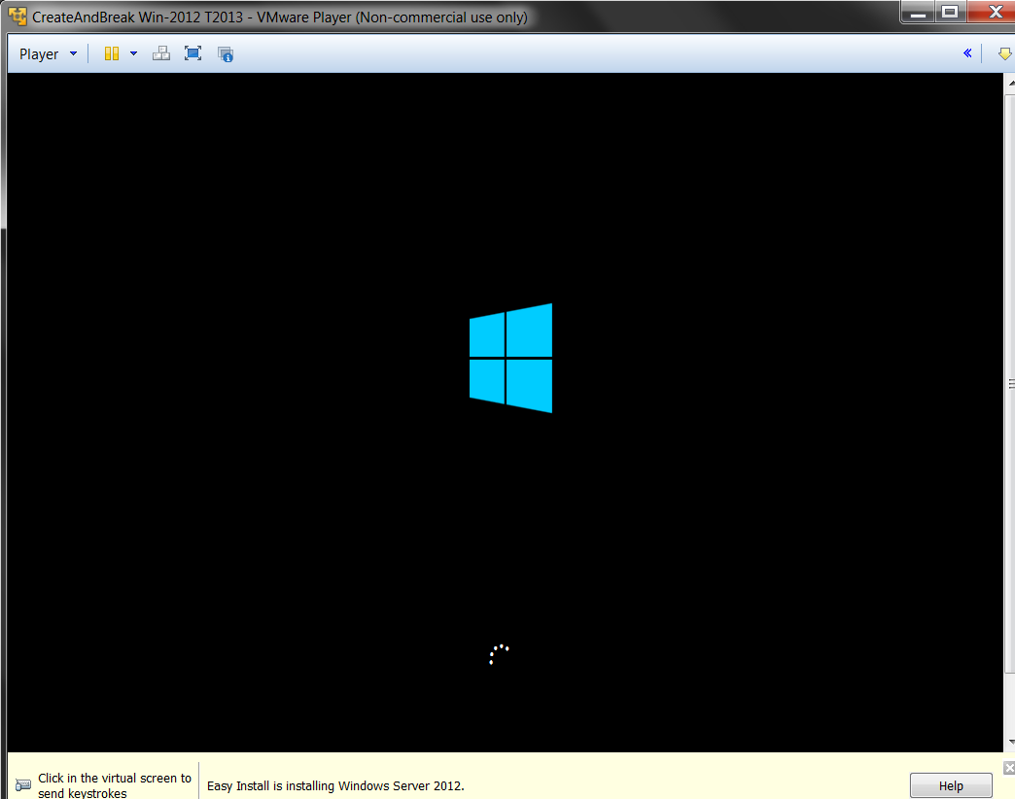Viewport: 1015px width, 799px height.
Task: Click the Unity mode toolbar icon
Action: pyautogui.click(x=226, y=54)
